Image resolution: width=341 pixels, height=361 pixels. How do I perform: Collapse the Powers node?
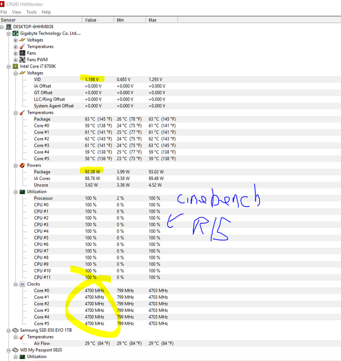tap(15, 166)
